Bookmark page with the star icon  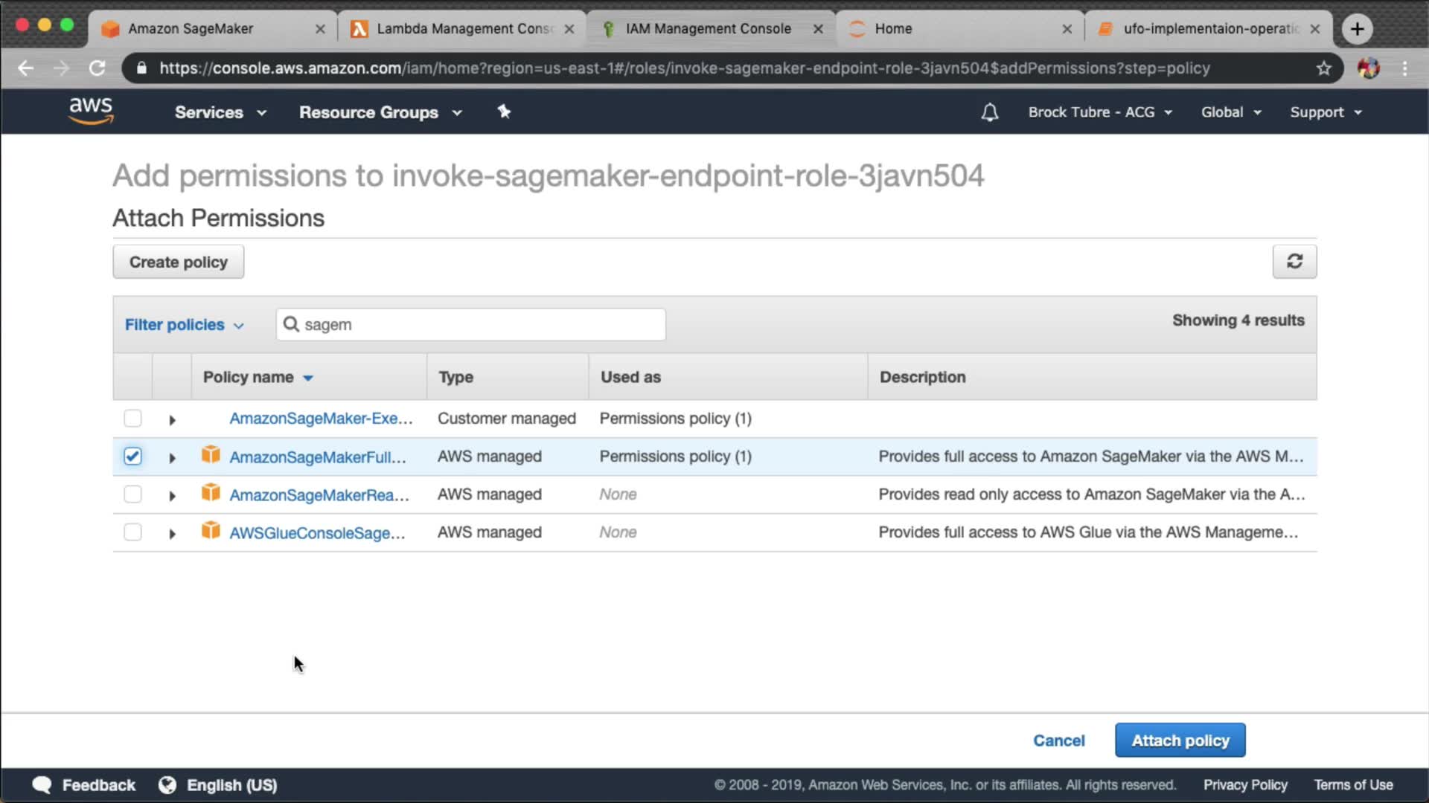[1323, 68]
